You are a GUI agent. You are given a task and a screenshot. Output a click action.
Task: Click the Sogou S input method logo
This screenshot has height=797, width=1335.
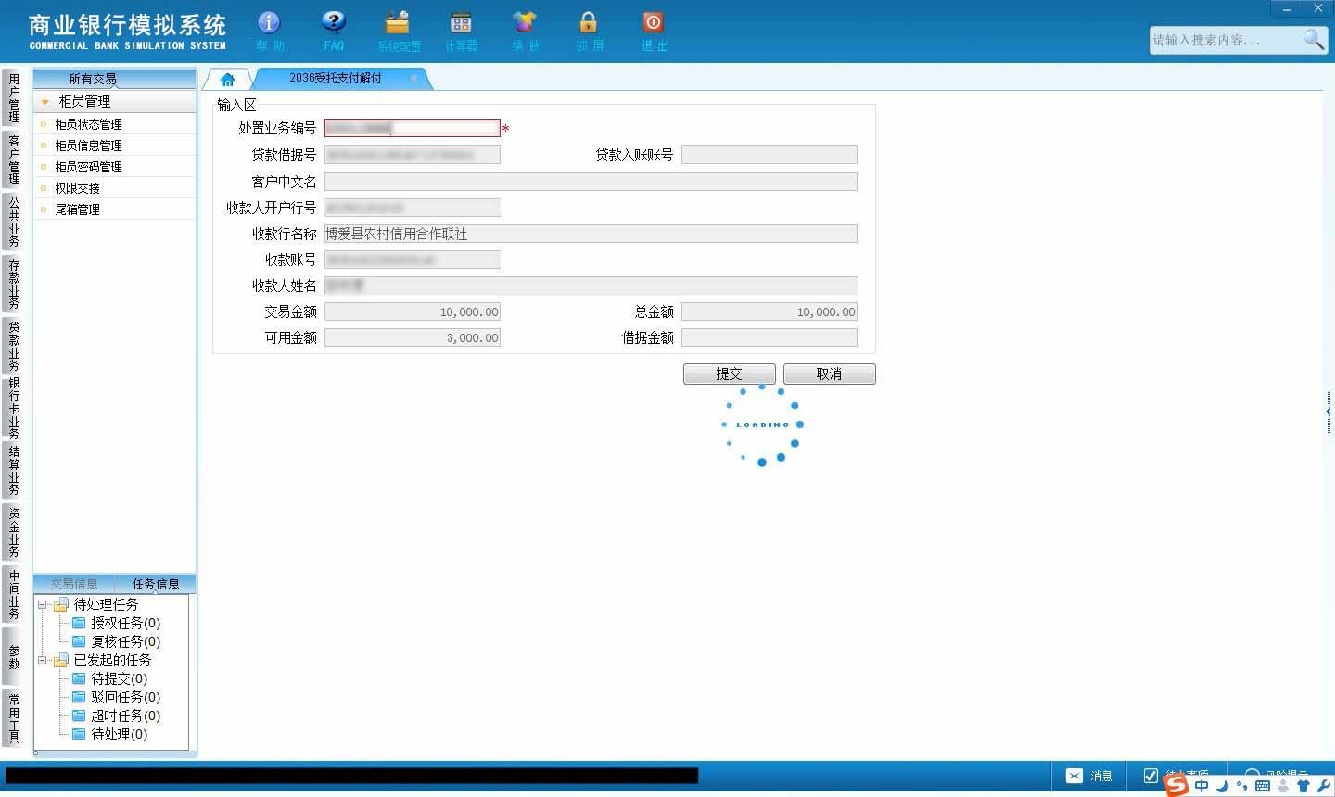1176,785
